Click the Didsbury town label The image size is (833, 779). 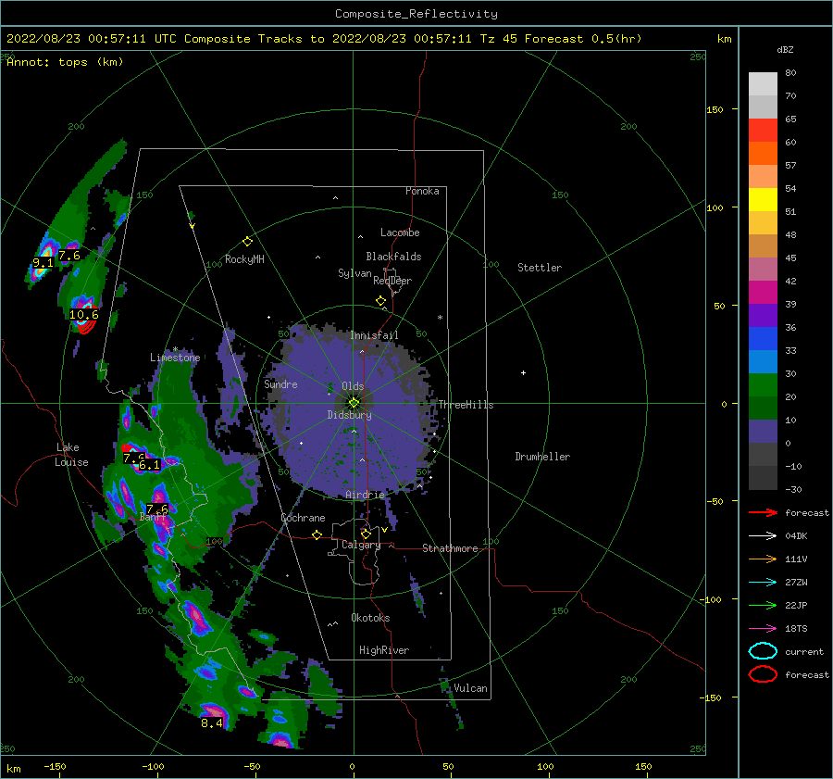tap(349, 415)
